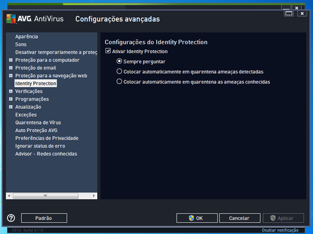This screenshot has height=234, width=313.
Task: Close the Configurações avançadas window
Action: point(302,13)
